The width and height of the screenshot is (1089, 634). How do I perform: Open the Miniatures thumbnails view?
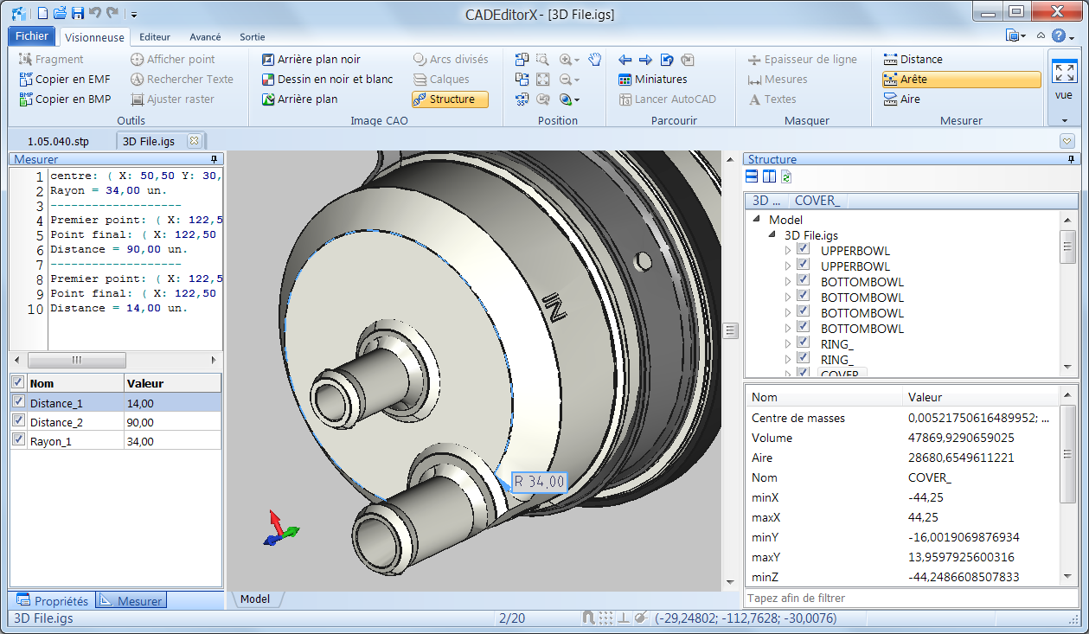click(x=652, y=80)
